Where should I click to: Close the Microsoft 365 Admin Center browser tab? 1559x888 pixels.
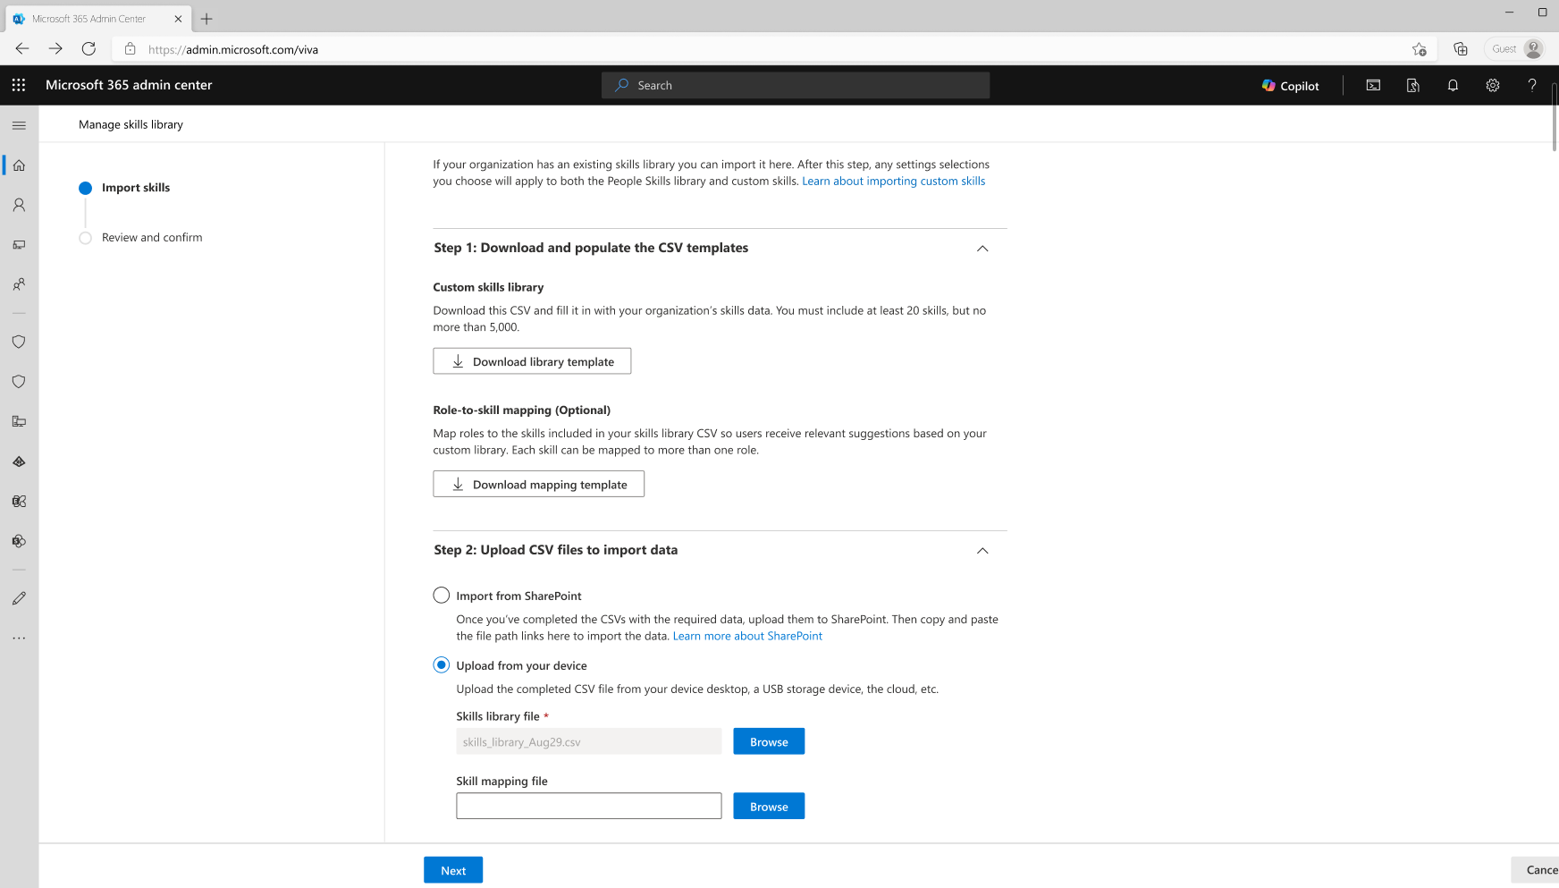click(179, 19)
